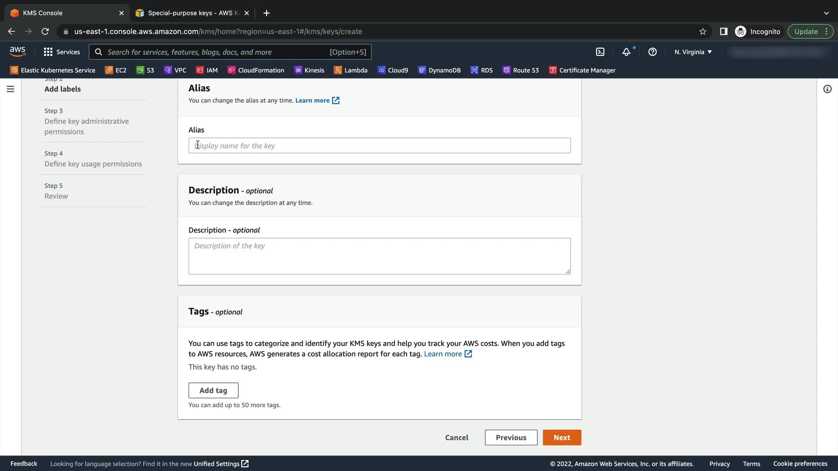Open the notifications bell icon
Viewport: 838px width, 471px height.
coord(626,52)
